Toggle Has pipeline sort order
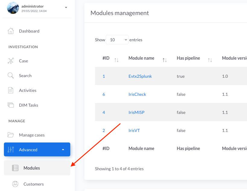 pyautogui.click(x=210, y=60)
